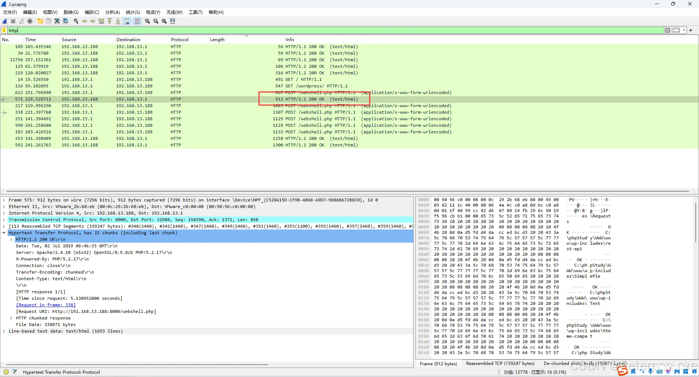Expand the Ethernet II tree node
The image size is (699, 377).
(4, 207)
